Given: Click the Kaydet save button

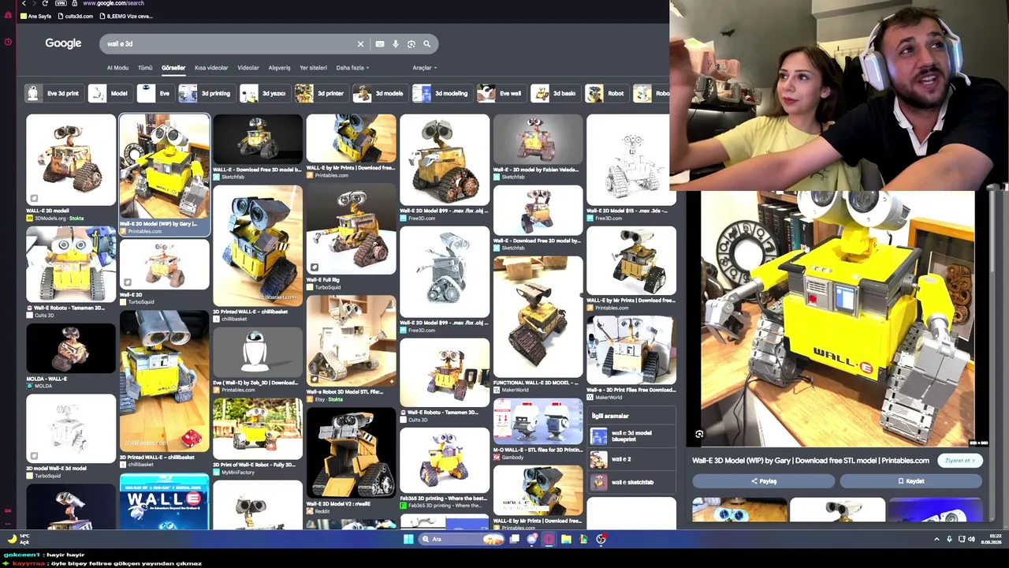Looking at the screenshot, I should (910, 481).
